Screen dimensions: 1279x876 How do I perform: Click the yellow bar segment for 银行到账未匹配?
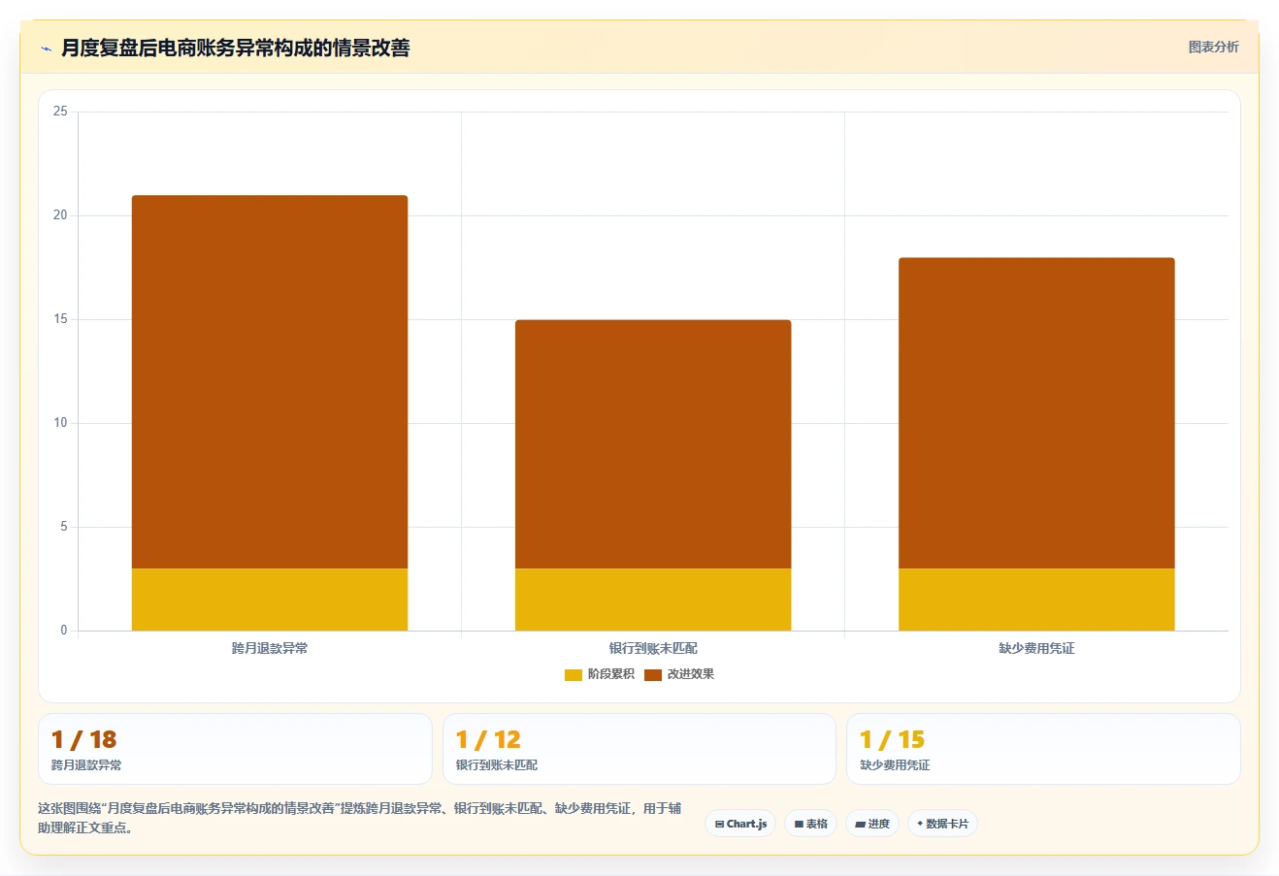coord(653,600)
